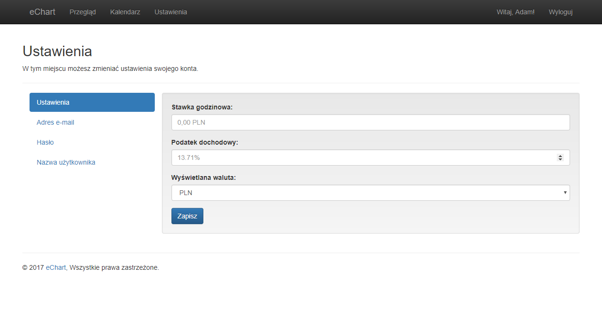This screenshot has width=602, height=325.
Task: Open the Hasło settings section
Action: pyautogui.click(x=45, y=142)
